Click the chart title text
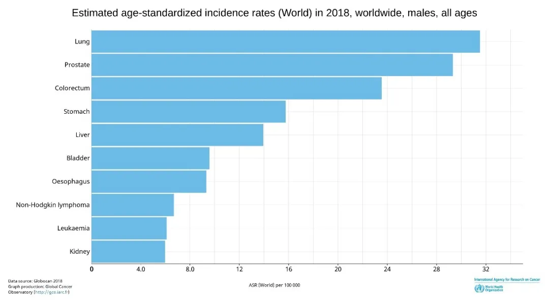The height and width of the screenshot is (303, 549). (274, 13)
